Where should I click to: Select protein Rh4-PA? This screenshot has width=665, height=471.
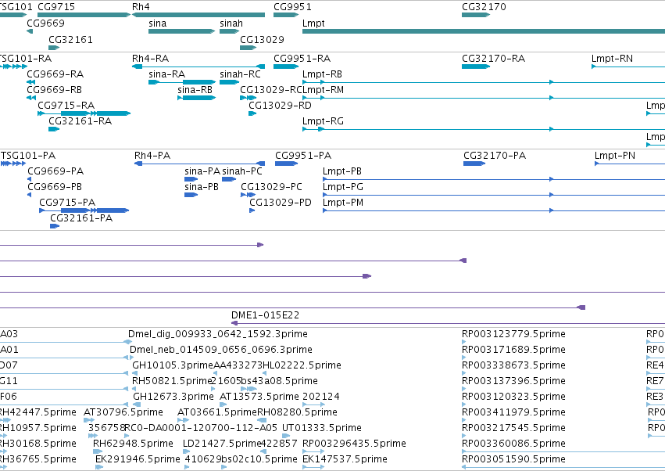(200, 164)
